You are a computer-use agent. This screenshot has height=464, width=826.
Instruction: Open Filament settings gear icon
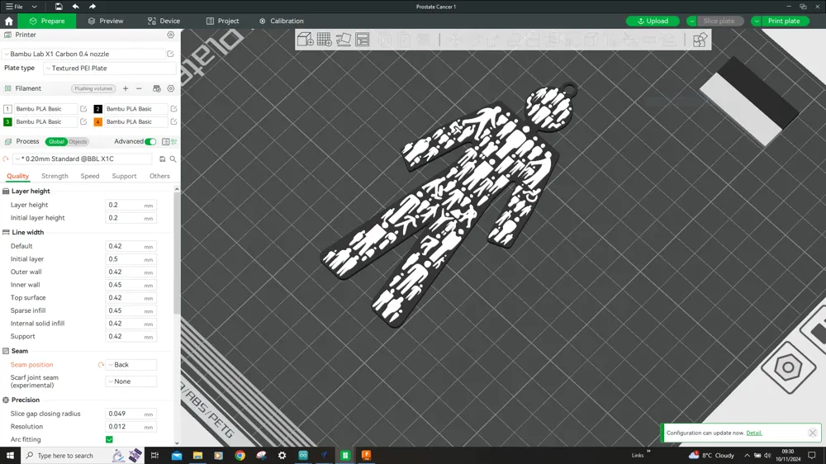click(x=171, y=88)
